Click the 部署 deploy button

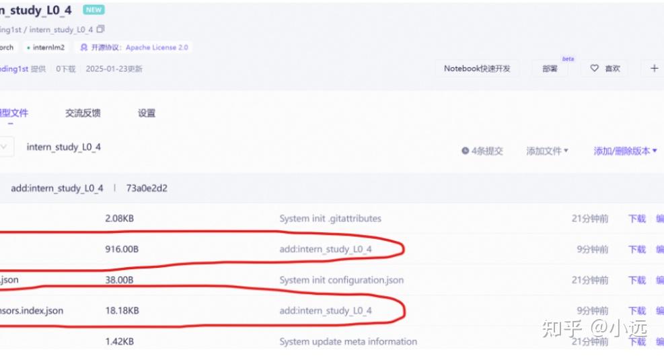(x=550, y=69)
